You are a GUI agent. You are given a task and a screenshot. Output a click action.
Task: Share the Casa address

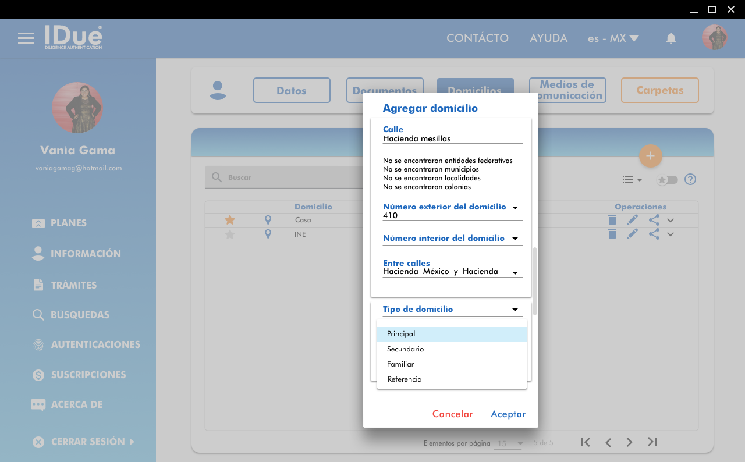point(654,220)
